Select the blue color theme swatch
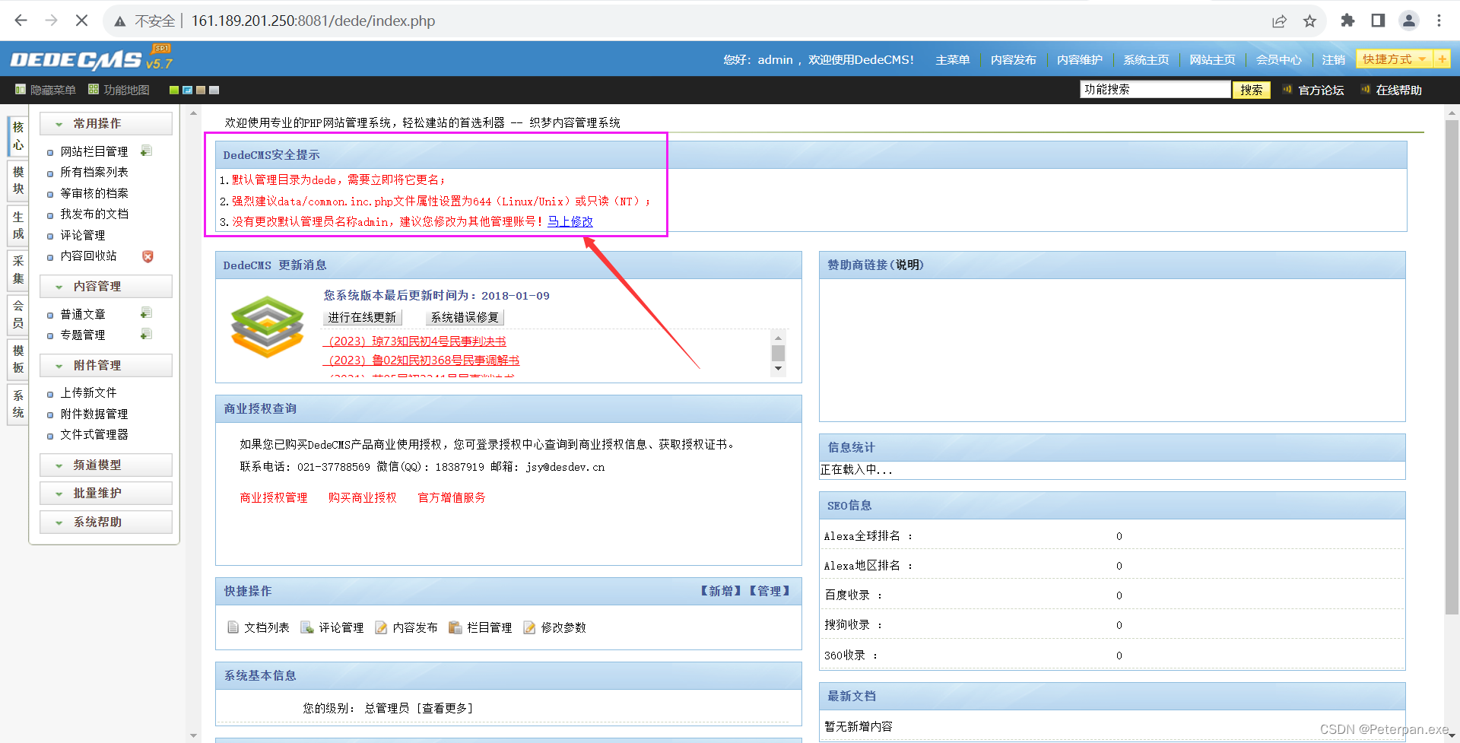This screenshot has height=743, width=1460. (x=187, y=90)
